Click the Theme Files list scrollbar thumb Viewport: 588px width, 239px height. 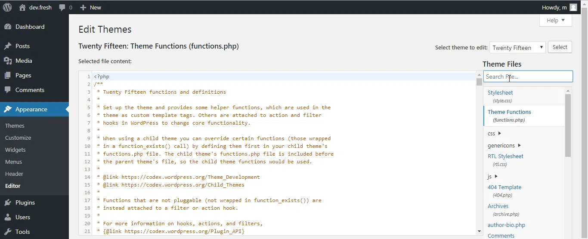coord(568,126)
